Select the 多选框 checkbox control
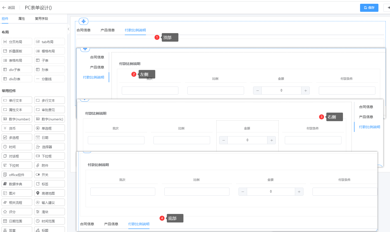The width and height of the screenshot is (390, 232). pyautogui.click(x=17, y=138)
